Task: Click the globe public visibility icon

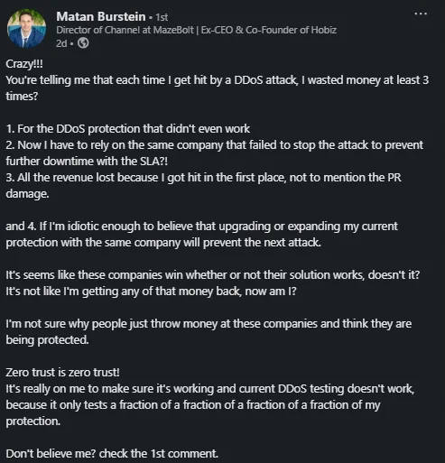Action: coord(83,43)
